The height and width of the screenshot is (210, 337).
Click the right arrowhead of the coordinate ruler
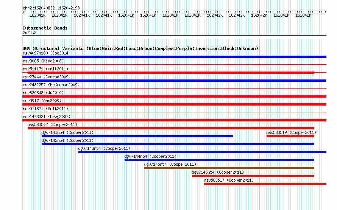coord(325,12)
